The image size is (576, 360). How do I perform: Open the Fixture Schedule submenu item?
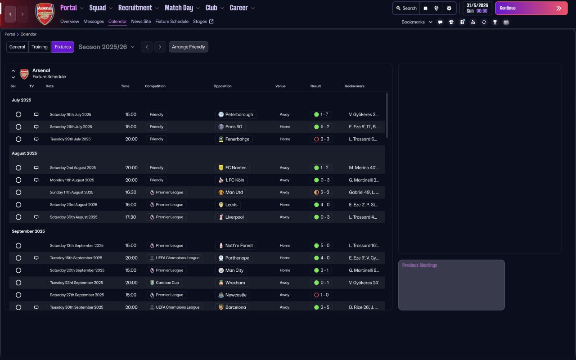coord(172,21)
